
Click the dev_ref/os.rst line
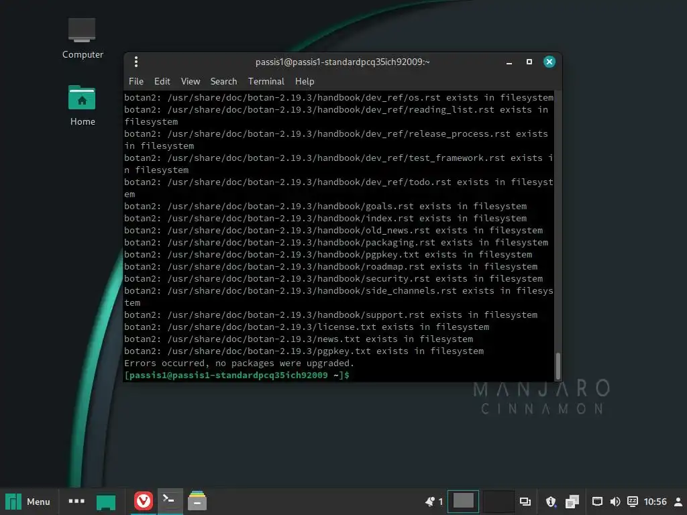339,97
